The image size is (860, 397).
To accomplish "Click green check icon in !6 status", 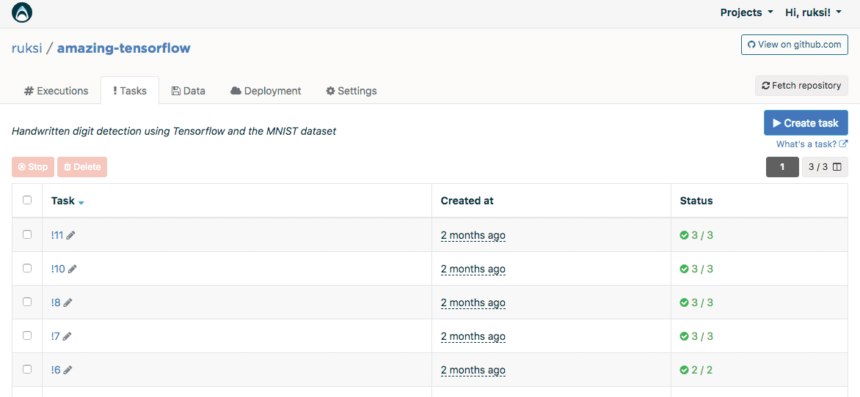I will point(684,370).
